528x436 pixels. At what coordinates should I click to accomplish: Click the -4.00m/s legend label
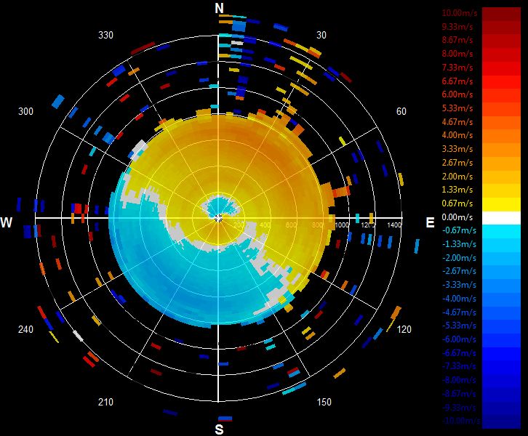459,299
